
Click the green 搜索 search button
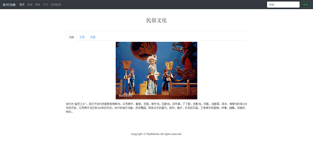[x=305, y=5]
